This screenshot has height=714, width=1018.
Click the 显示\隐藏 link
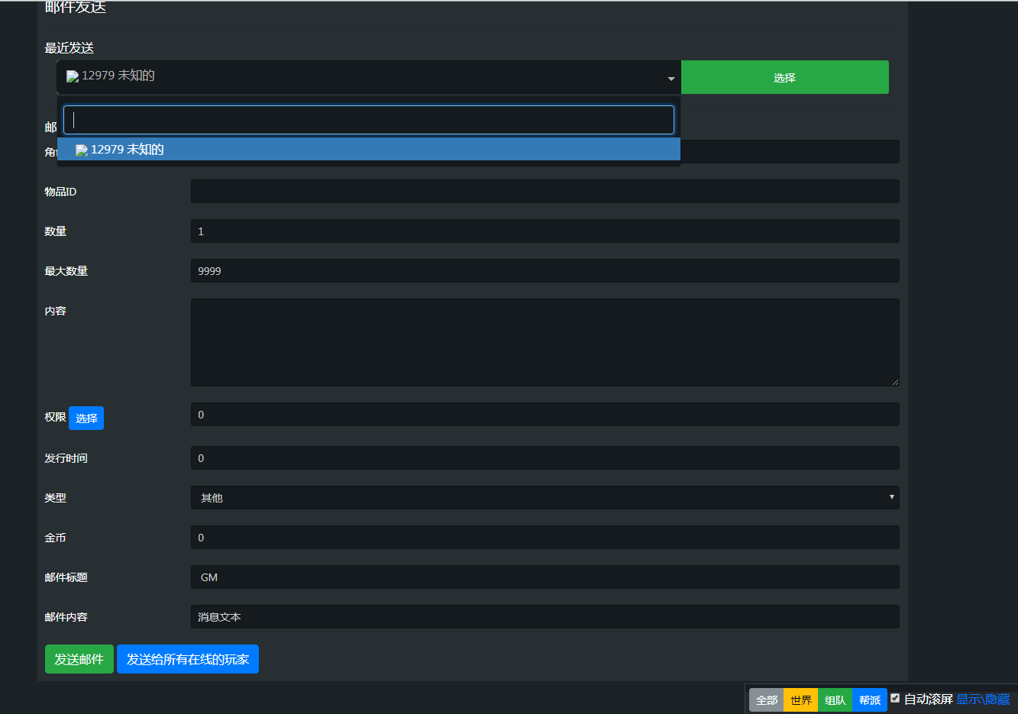click(983, 699)
